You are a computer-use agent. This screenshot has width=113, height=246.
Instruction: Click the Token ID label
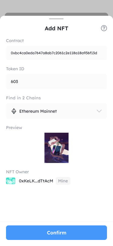pyautogui.click(x=15, y=69)
